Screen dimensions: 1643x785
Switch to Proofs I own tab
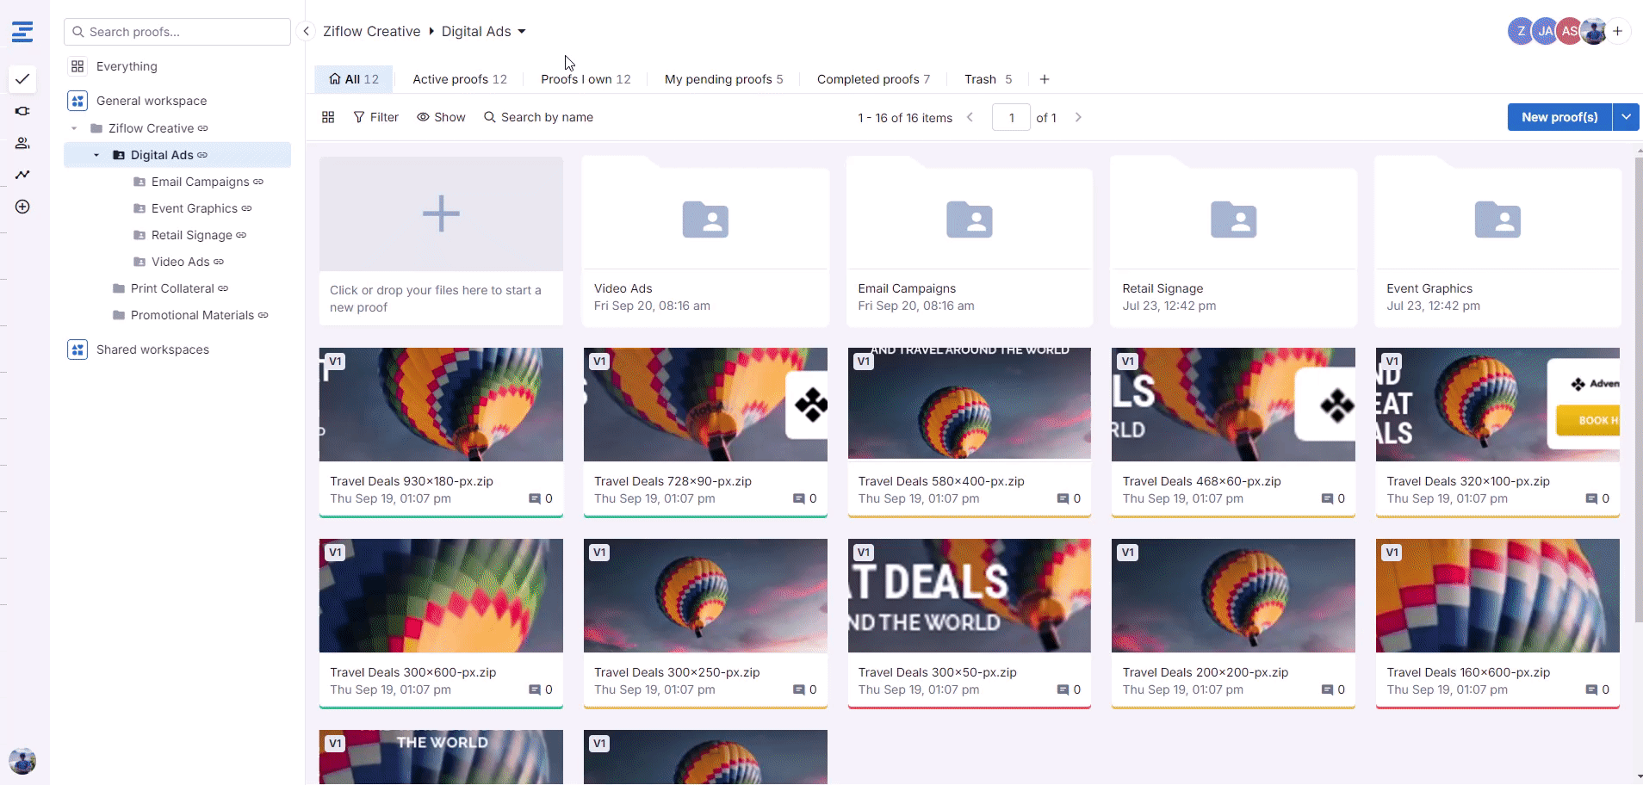pyautogui.click(x=586, y=79)
